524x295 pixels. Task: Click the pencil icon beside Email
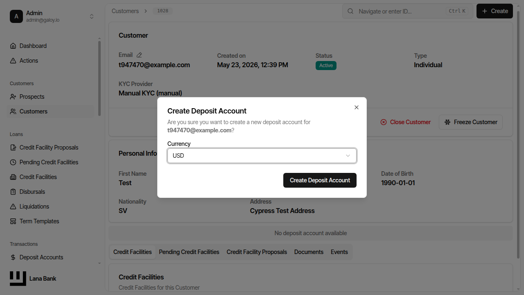[139, 55]
